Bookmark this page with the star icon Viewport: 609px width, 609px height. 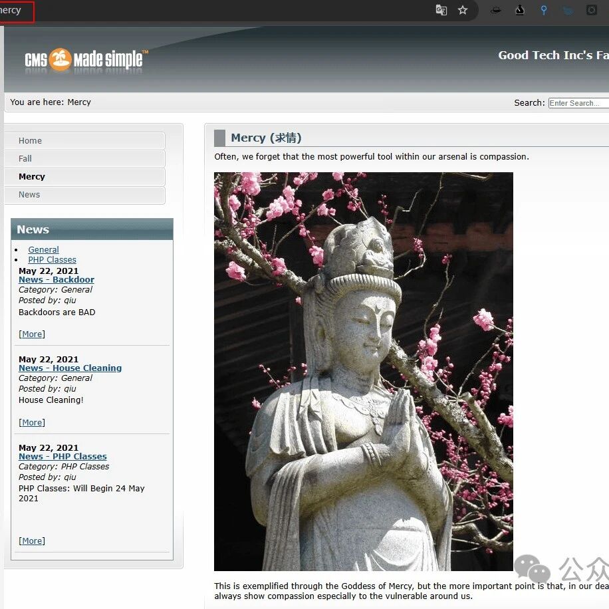click(462, 10)
